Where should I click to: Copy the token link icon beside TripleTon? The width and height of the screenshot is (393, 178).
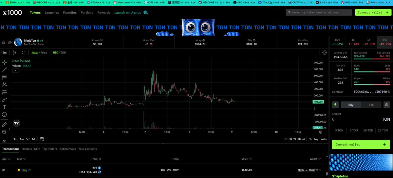click(x=10, y=42)
